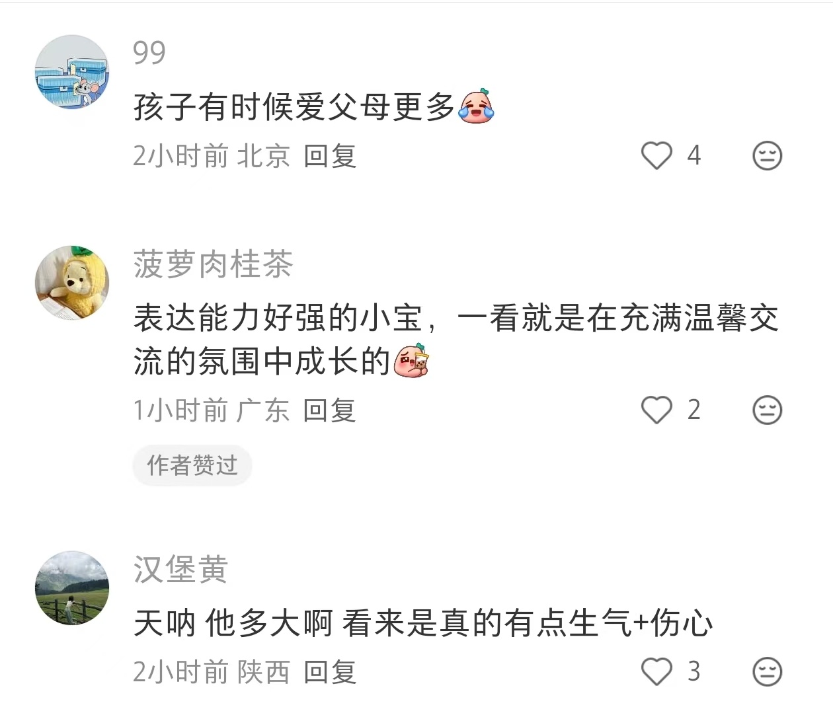Screen dimensions: 833x715
Task: Tap the comment text 天呐 他多大啊
Action: (233, 623)
